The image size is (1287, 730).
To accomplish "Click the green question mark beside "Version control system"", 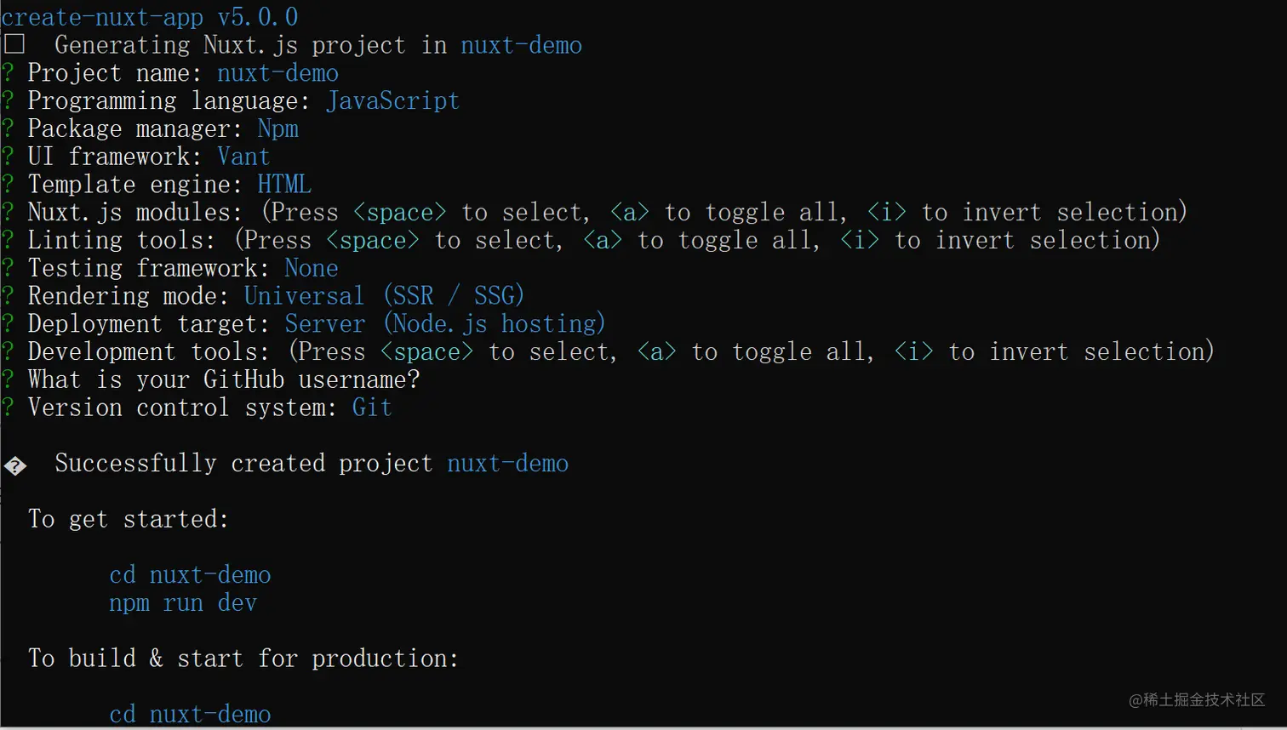I will [x=8, y=408].
